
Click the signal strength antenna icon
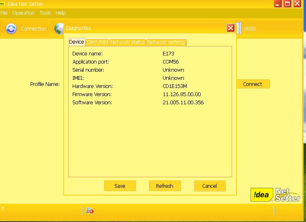pos(3,209)
